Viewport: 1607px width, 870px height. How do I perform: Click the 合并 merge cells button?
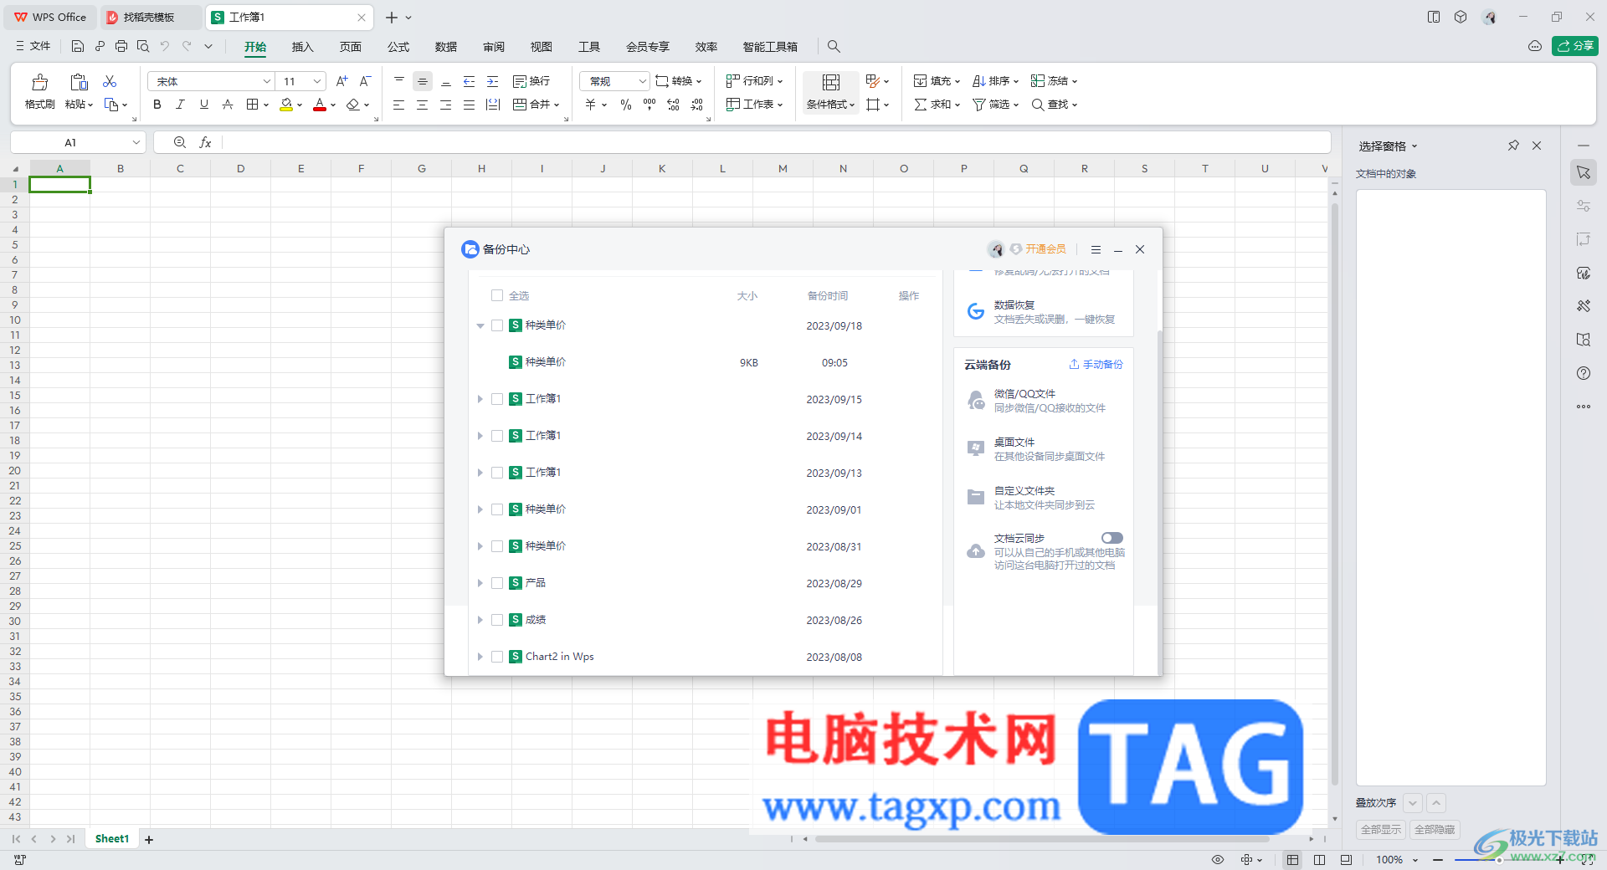(536, 105)
